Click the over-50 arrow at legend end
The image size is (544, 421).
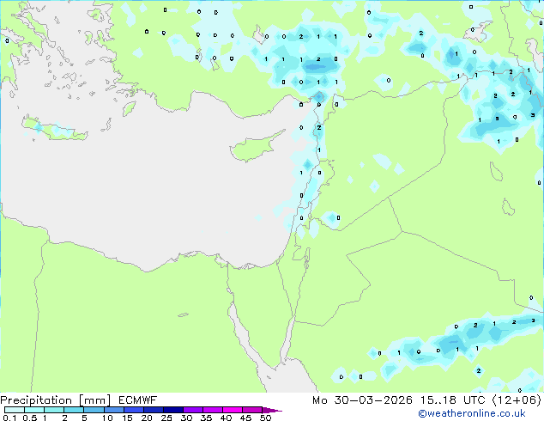point(272,410)
